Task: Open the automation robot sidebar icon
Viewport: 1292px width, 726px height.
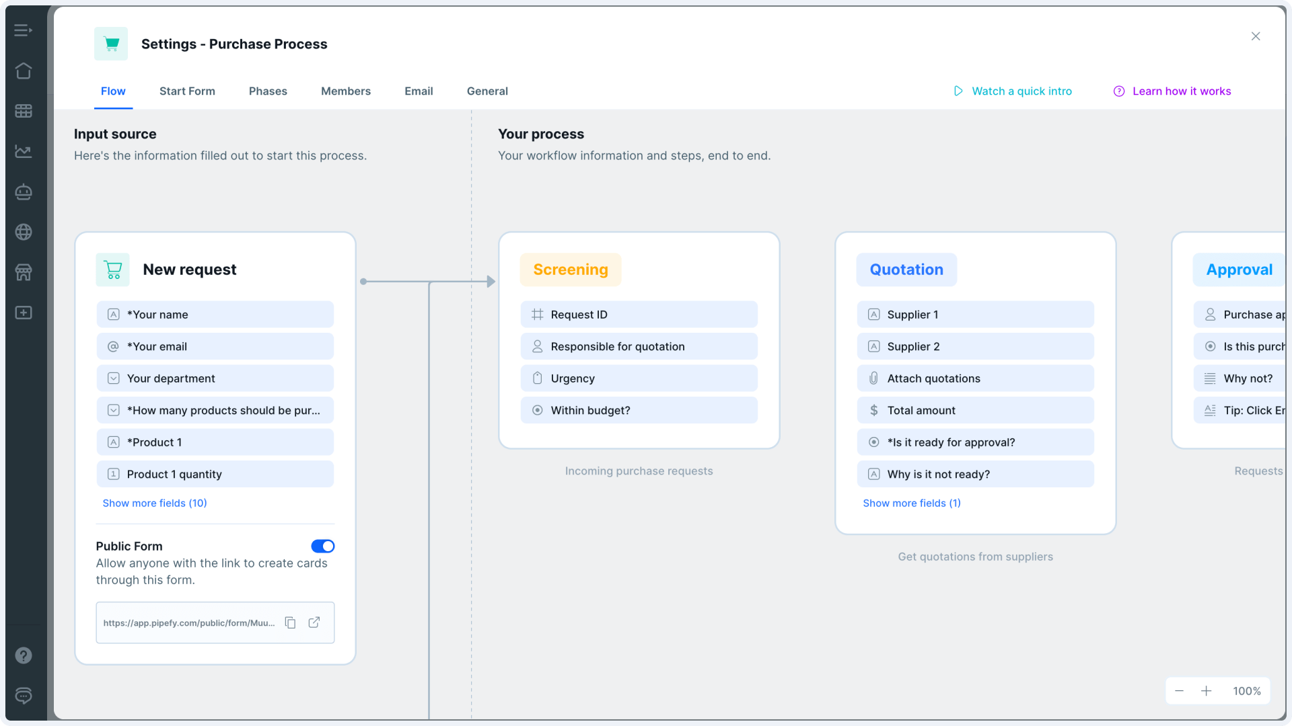Action: 24,192
